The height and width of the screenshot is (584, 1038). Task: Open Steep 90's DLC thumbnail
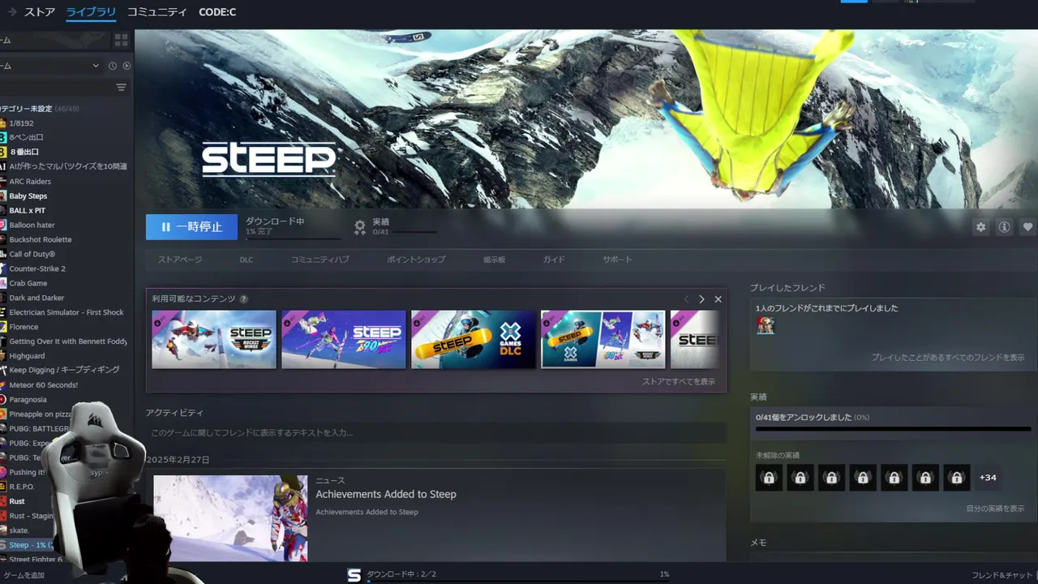click(x=344, y=339)
